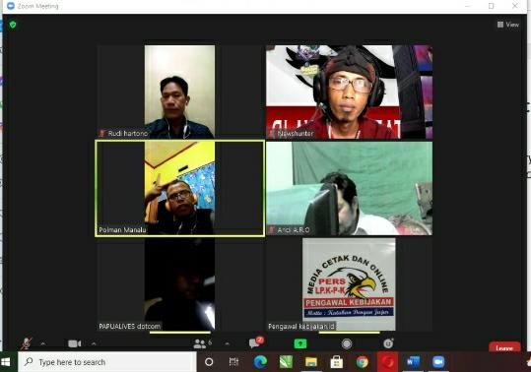Unmute the microphone in Zoom toolbar
Screen dimensions: 531x372
pos(26,343)
